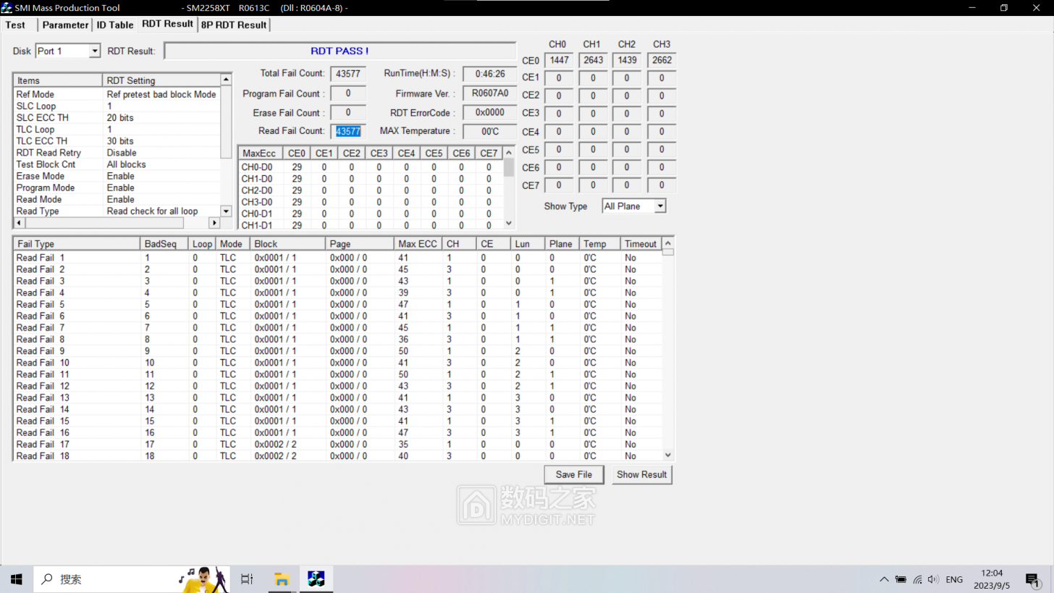This screenshot has height=593, width=1054.
Task: Click the Timeout column header
Action: (x=641, y=244)
